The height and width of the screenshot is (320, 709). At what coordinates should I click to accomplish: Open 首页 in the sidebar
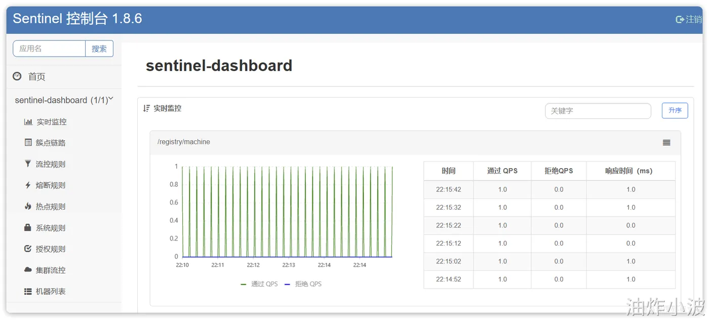36,76
